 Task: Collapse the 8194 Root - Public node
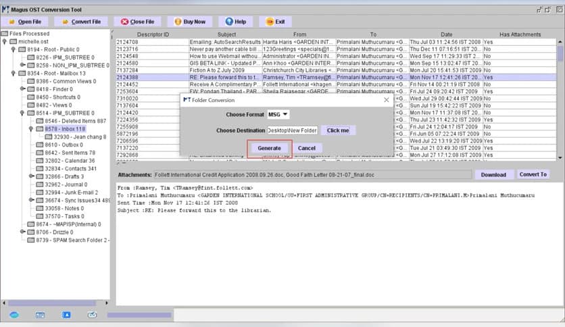(14, 50)
